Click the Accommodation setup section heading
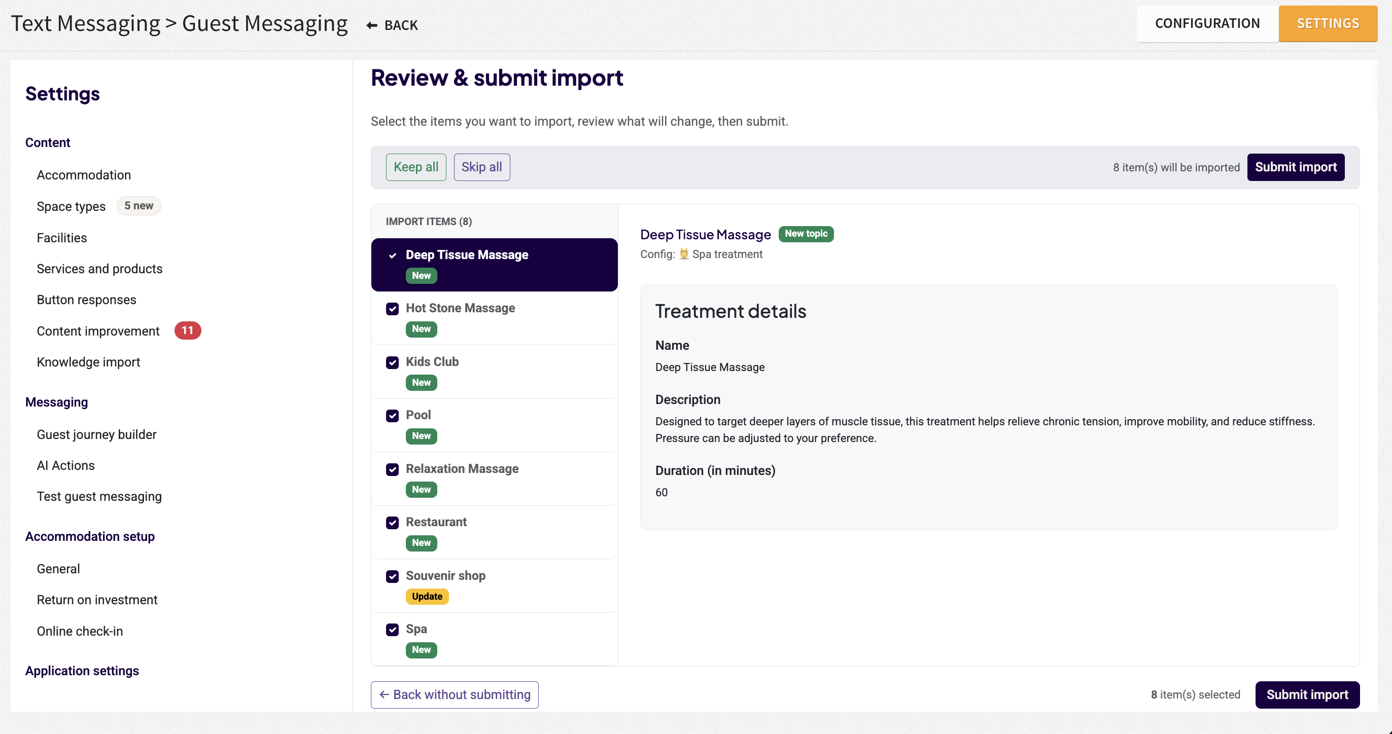 [x=90, y=536]
